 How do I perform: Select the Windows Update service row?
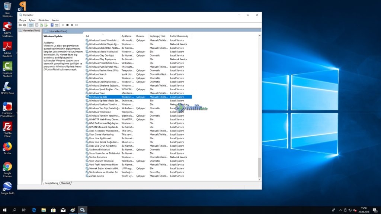tap(138, 97)
